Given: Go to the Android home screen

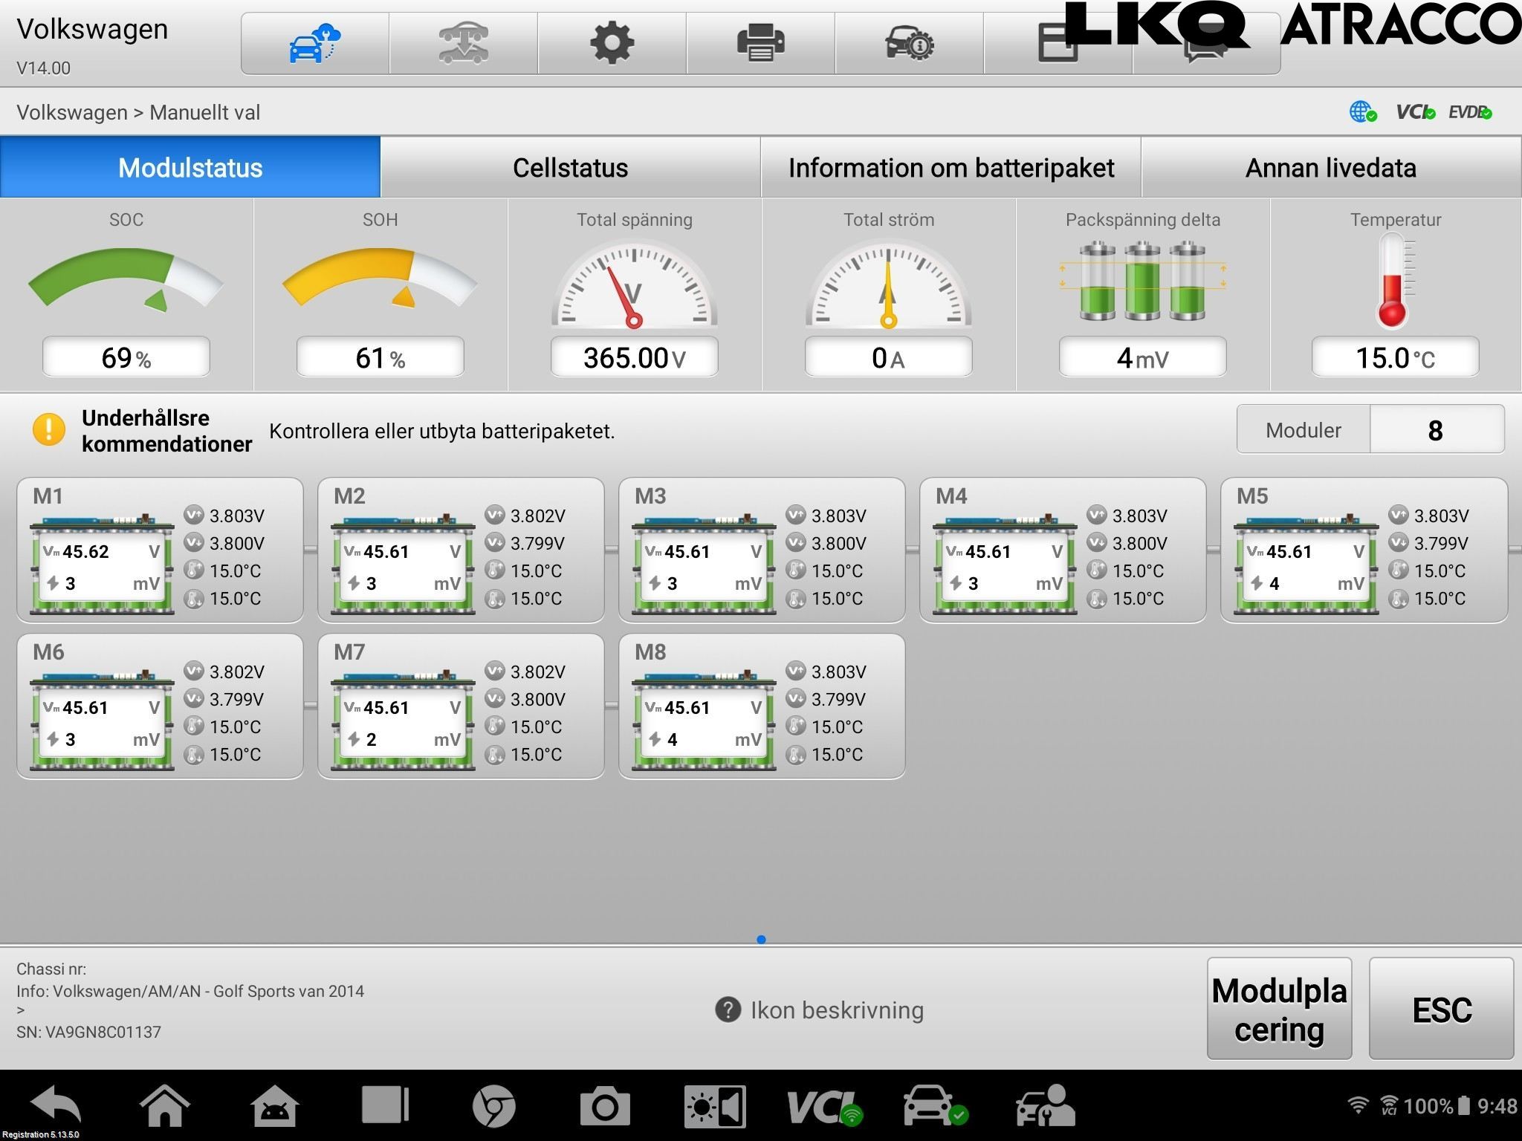Looking at the screenshot, I should (165, 1105).
